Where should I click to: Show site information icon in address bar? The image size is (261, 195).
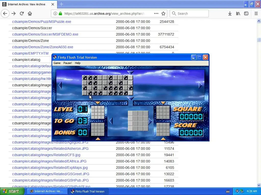pos(55,14)
